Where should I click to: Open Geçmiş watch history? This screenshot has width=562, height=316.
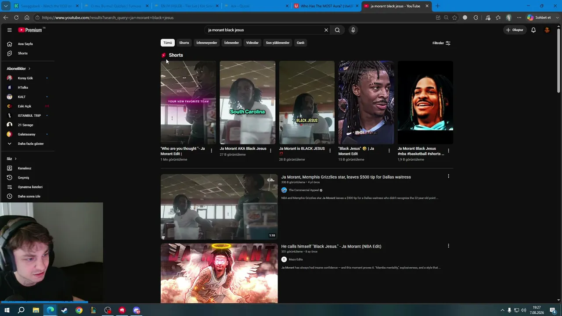[x=27, y=177]
